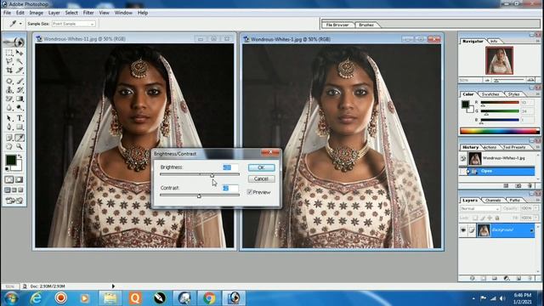The width and height of the screenshot is (544, 306).
Task: Select the Dodge tool
Action: 20,108
